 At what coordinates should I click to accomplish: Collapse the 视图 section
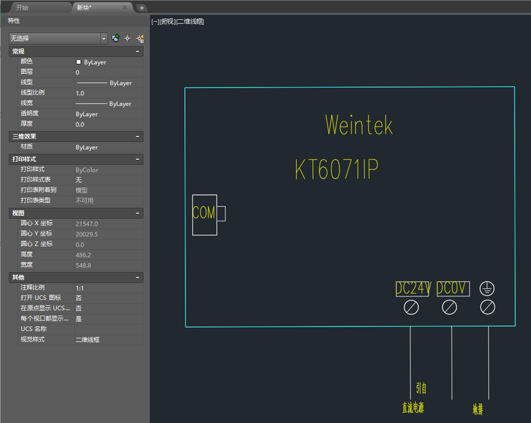(x=138, y=213)
